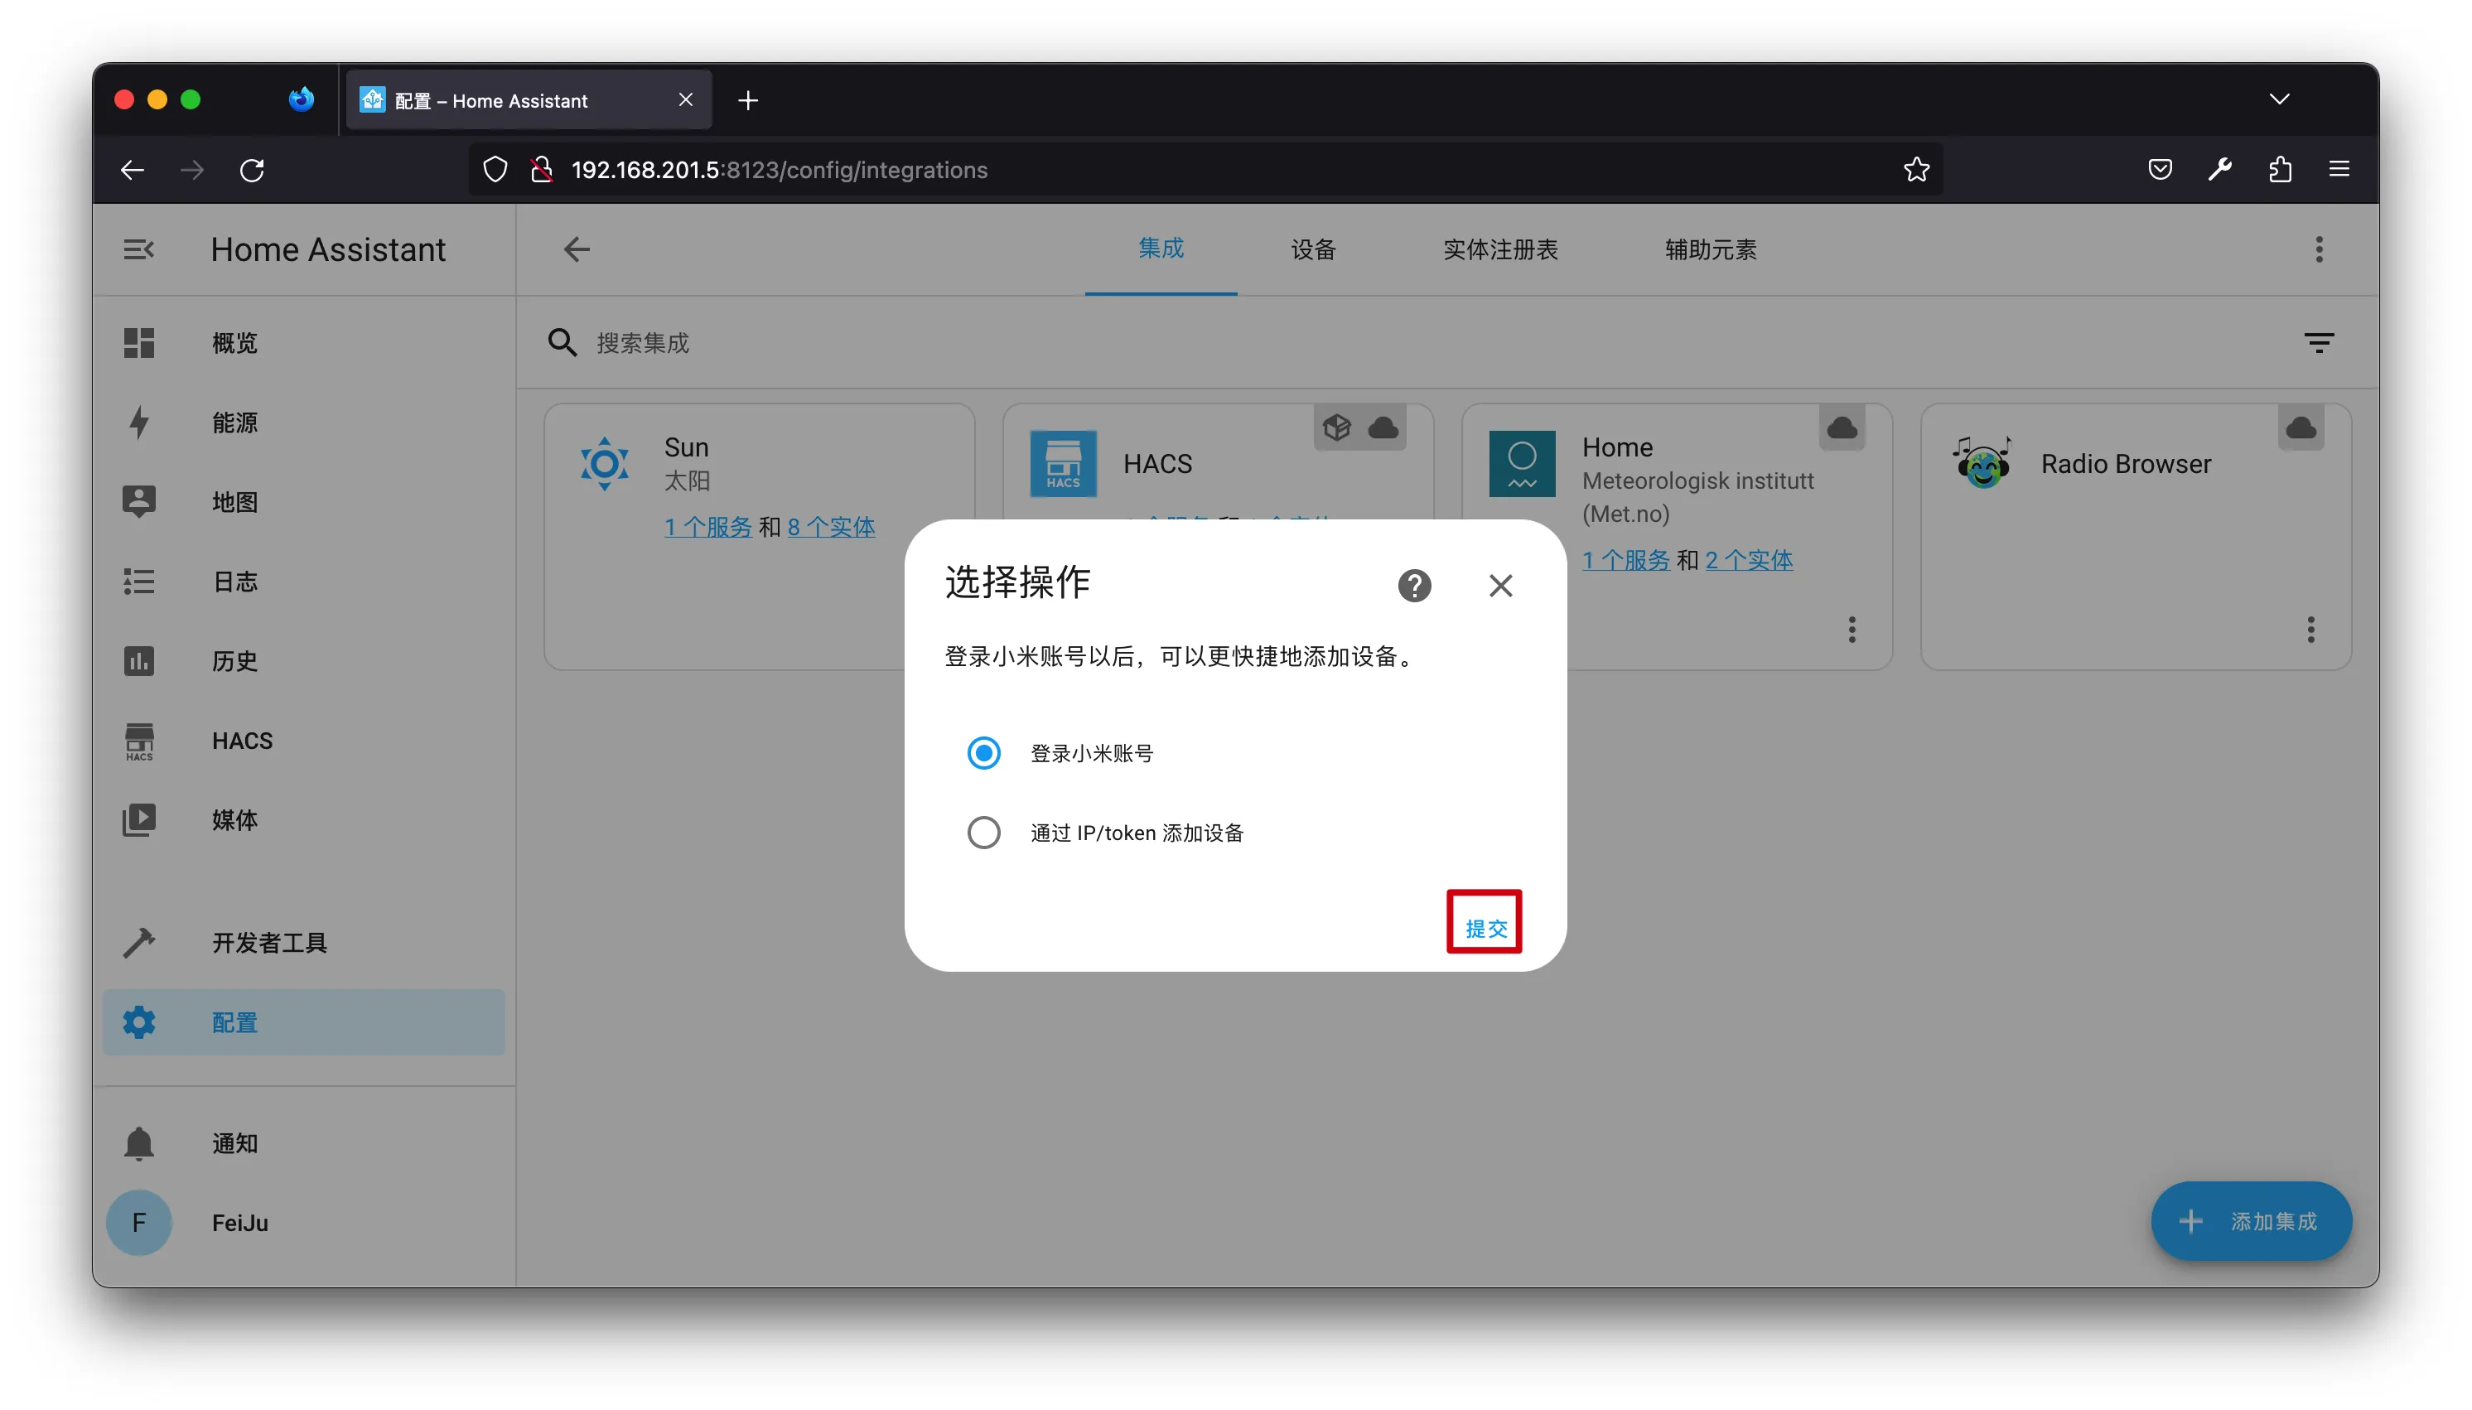This screenshot has width=2472, height=1410.
Task: Expand the browser tab list chevron
Action: [x=2279, y=99]
